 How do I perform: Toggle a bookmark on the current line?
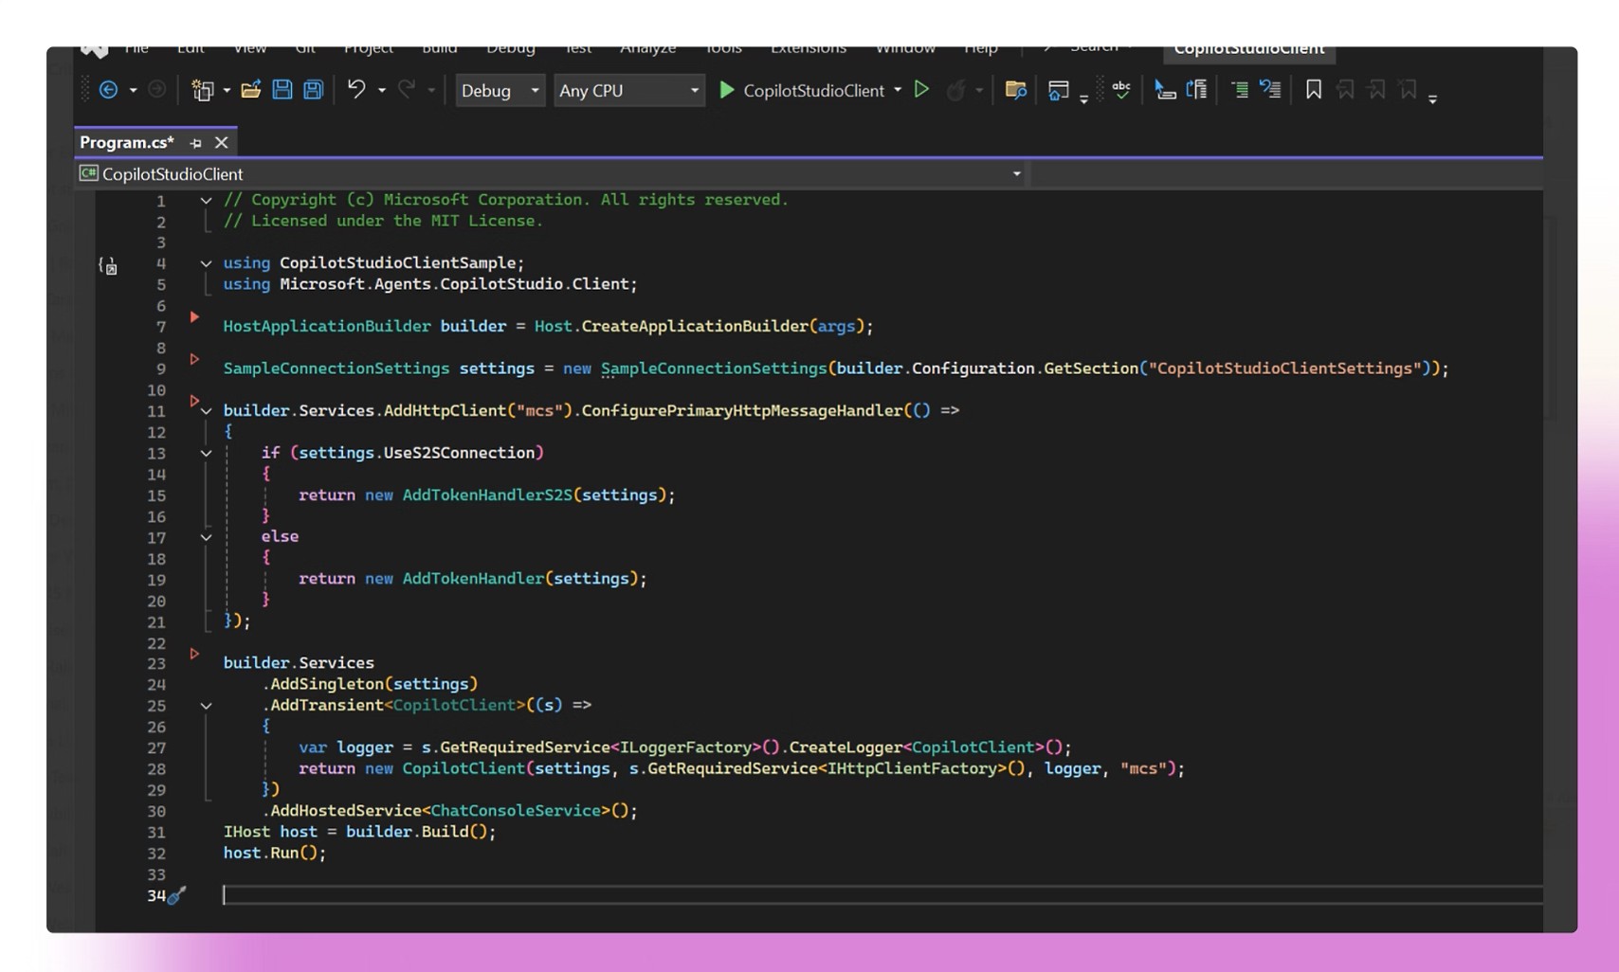[1313, 90]
